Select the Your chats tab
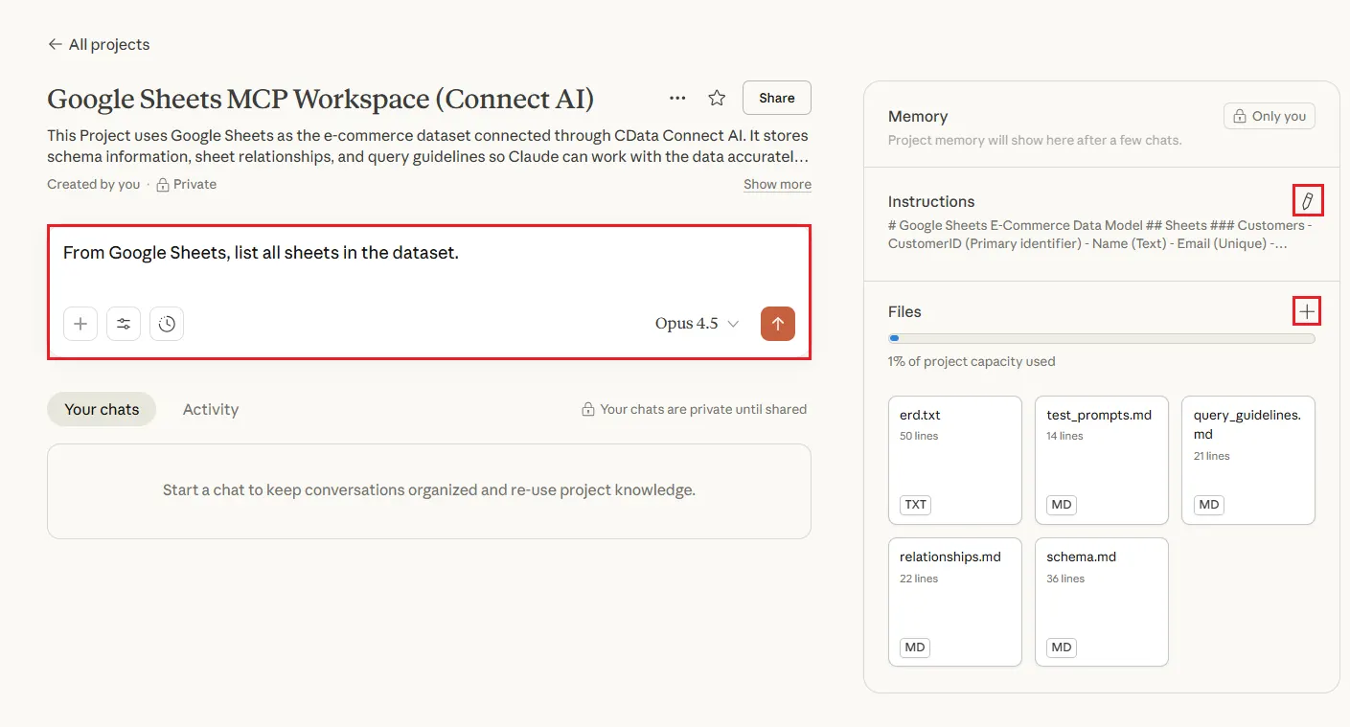This screenshot has width=1350, height=727. pyautogui.click(x=102, y=409)
